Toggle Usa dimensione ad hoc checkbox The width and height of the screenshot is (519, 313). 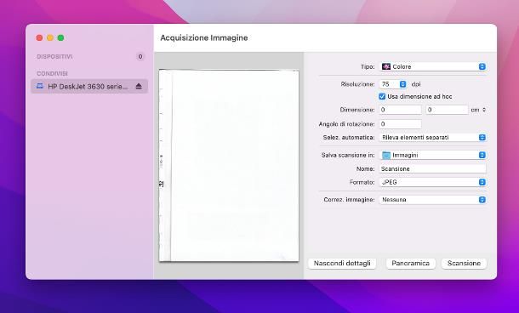(382, 97)
